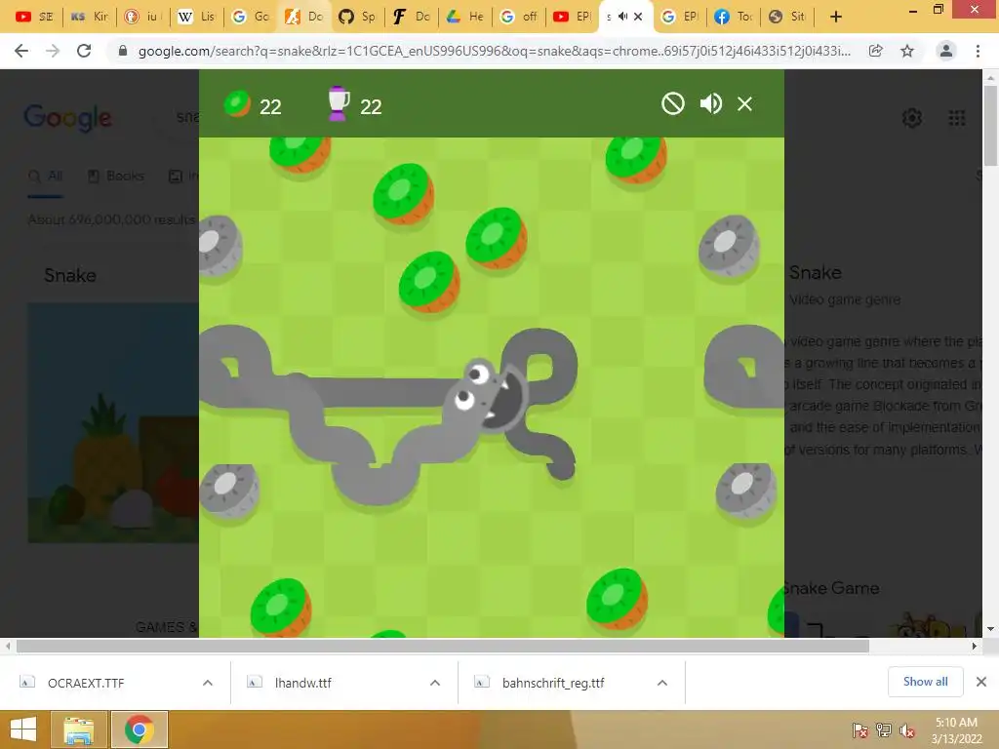
Task: Open downloaded lhandw.ttf file
Action: point(303,683)
